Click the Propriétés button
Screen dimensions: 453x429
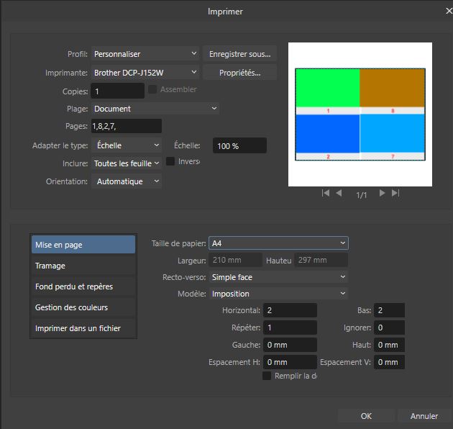(239, 73)
